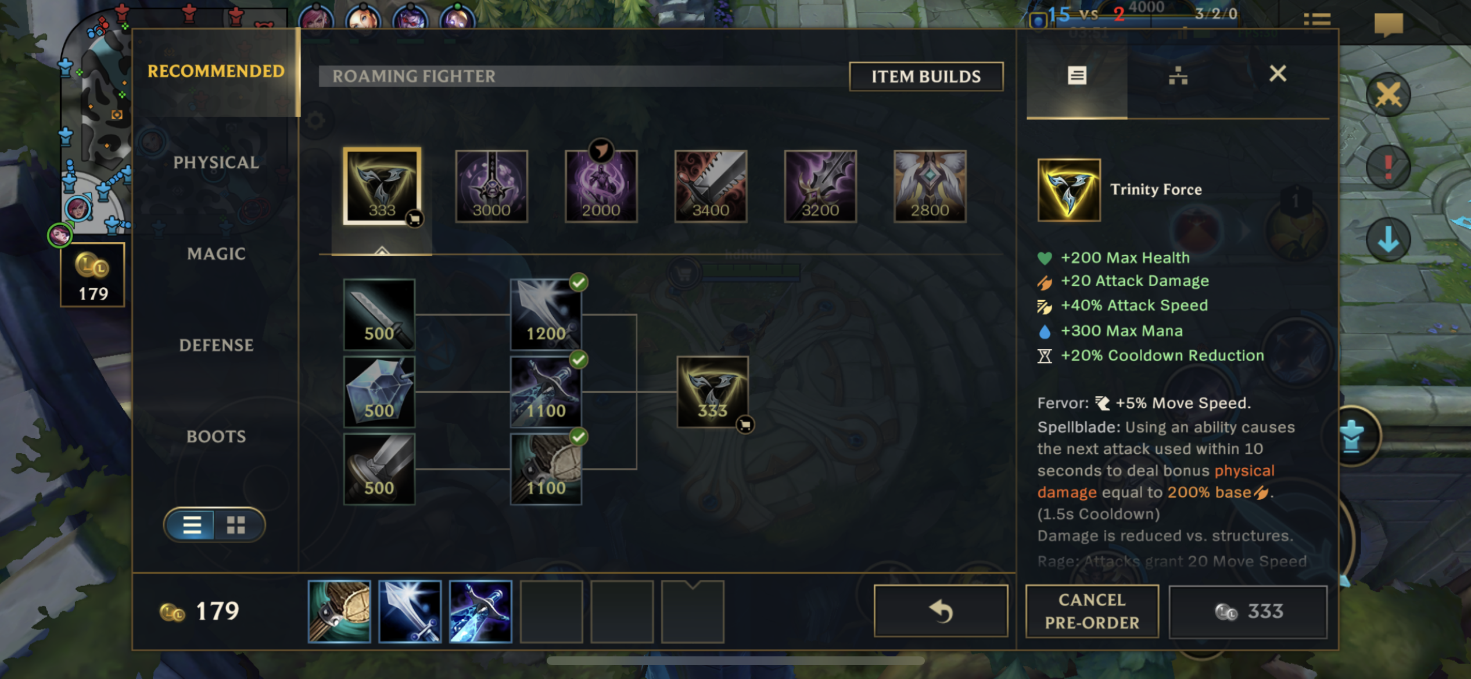This screenshot has height=679, width=1471.
Task: Switch to list view layout toggle
Action: pos(191,525)
